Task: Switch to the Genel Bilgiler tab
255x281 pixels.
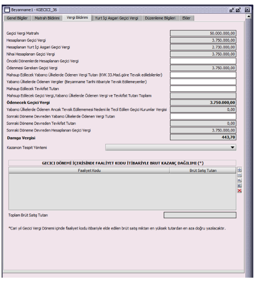Action: [17, 18]
